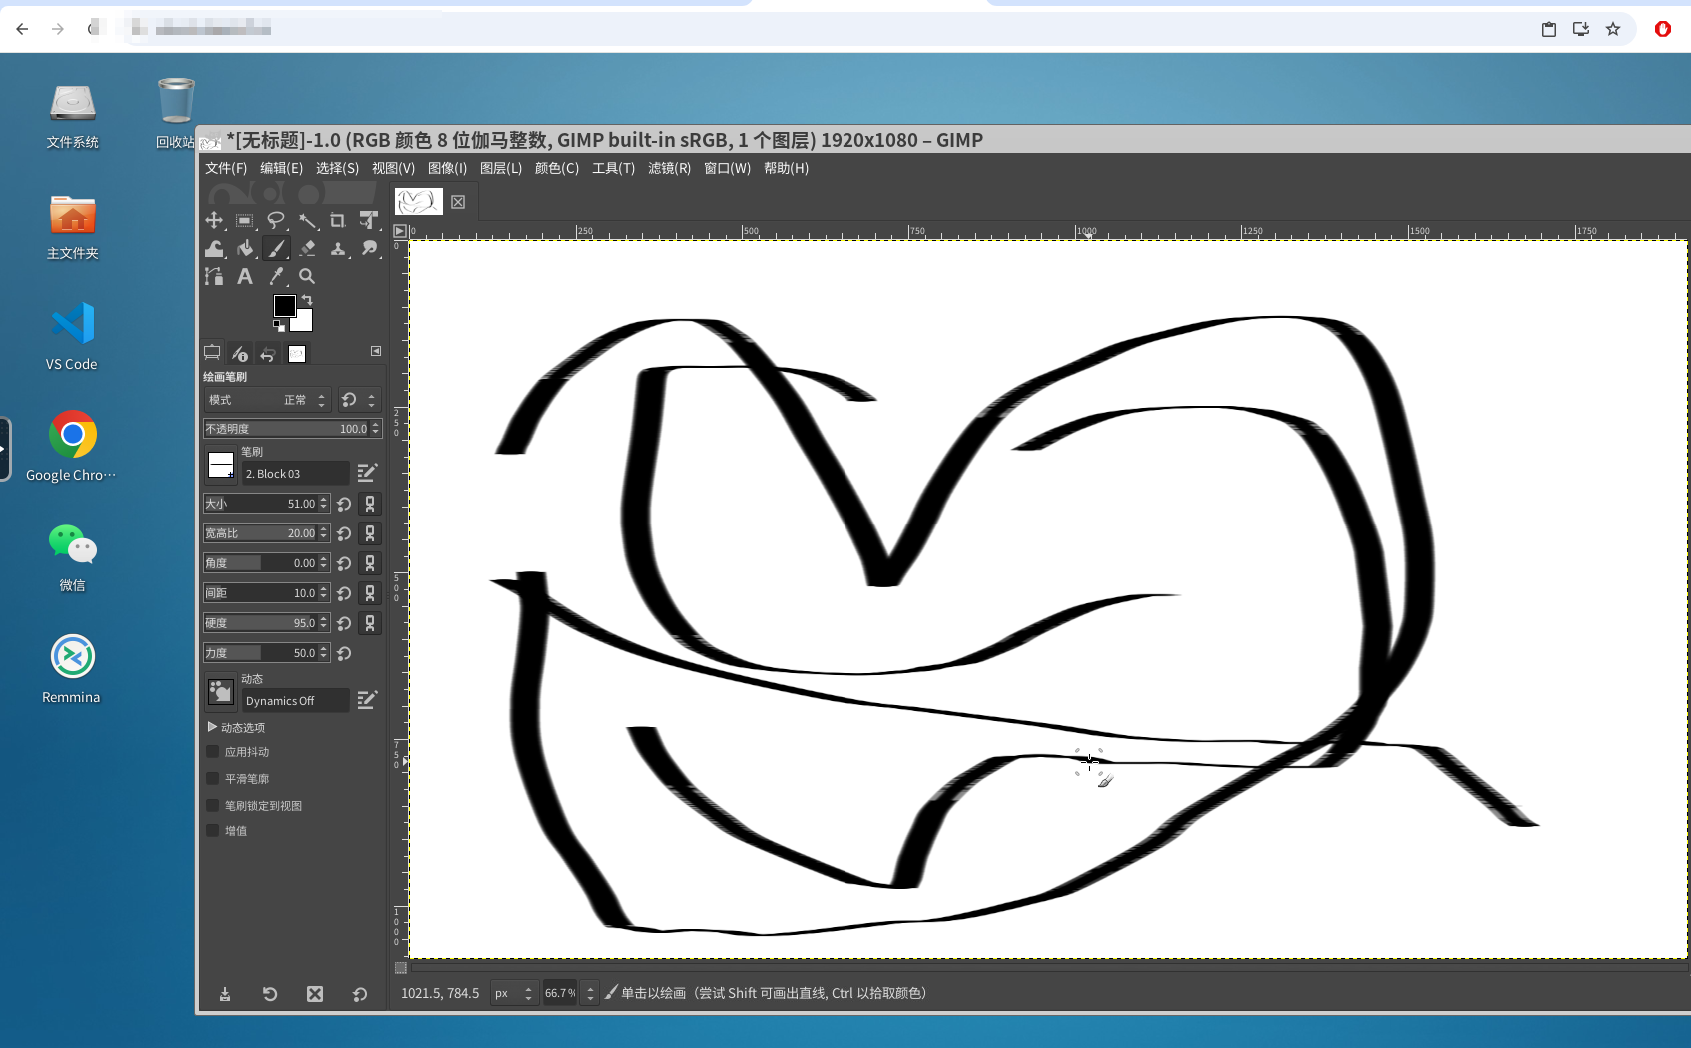Click the 2. Block 03 brush name field
1691x1048 pixels.
pos(295,474)
